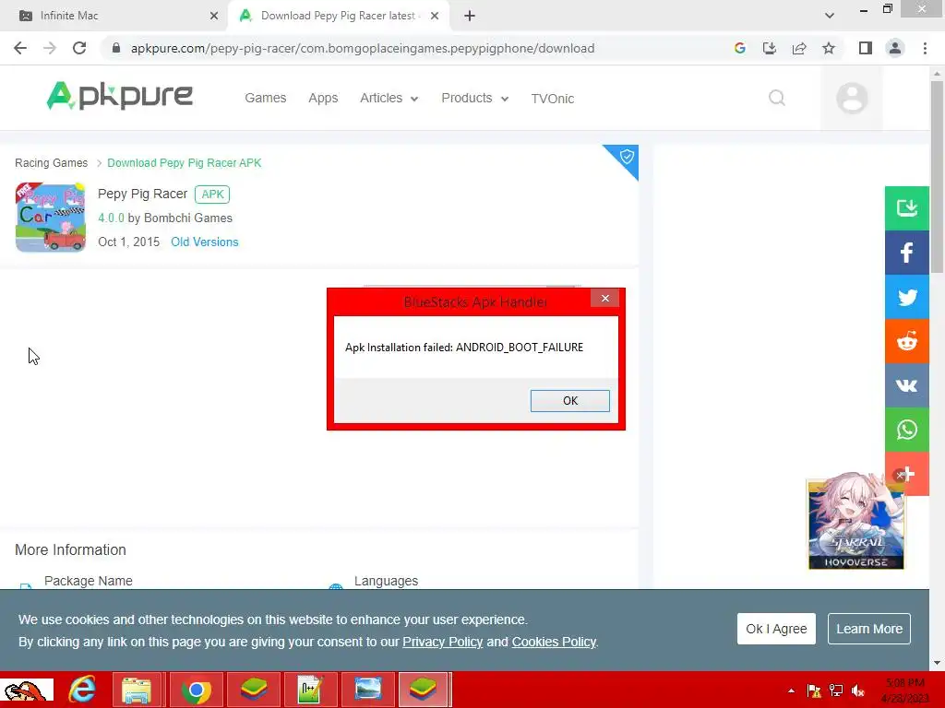The height and width of the screenshot is (708, 945).
Task: Expand the Articles dropdown
Action: tap(389, 98)
